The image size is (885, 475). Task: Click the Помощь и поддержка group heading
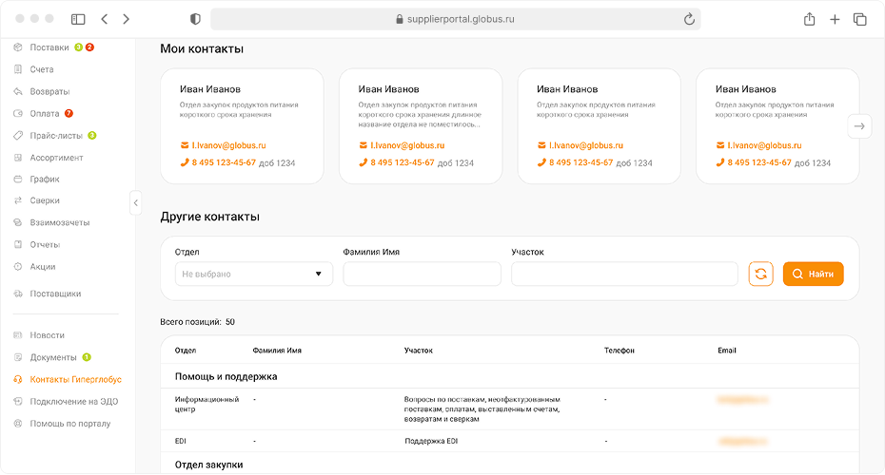click(x=226, y=376)
